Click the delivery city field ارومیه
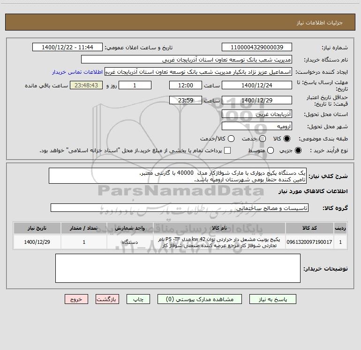The height and width of the screenshot is (350, 361). click(257, 126)
